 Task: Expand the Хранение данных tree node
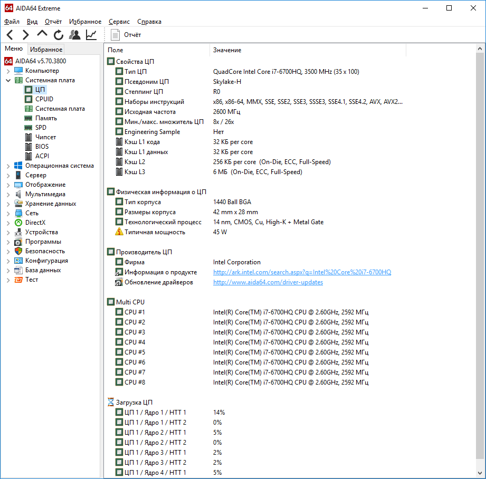coord(8,204)
